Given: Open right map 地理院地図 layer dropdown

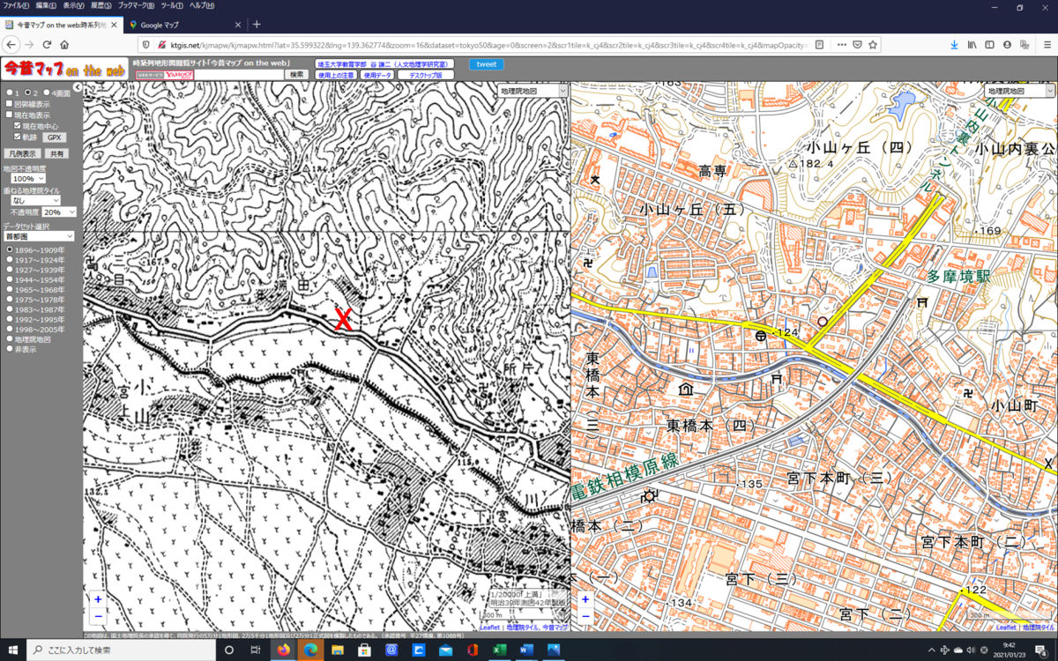Looking at the screenshot, I should (1019, 91).
